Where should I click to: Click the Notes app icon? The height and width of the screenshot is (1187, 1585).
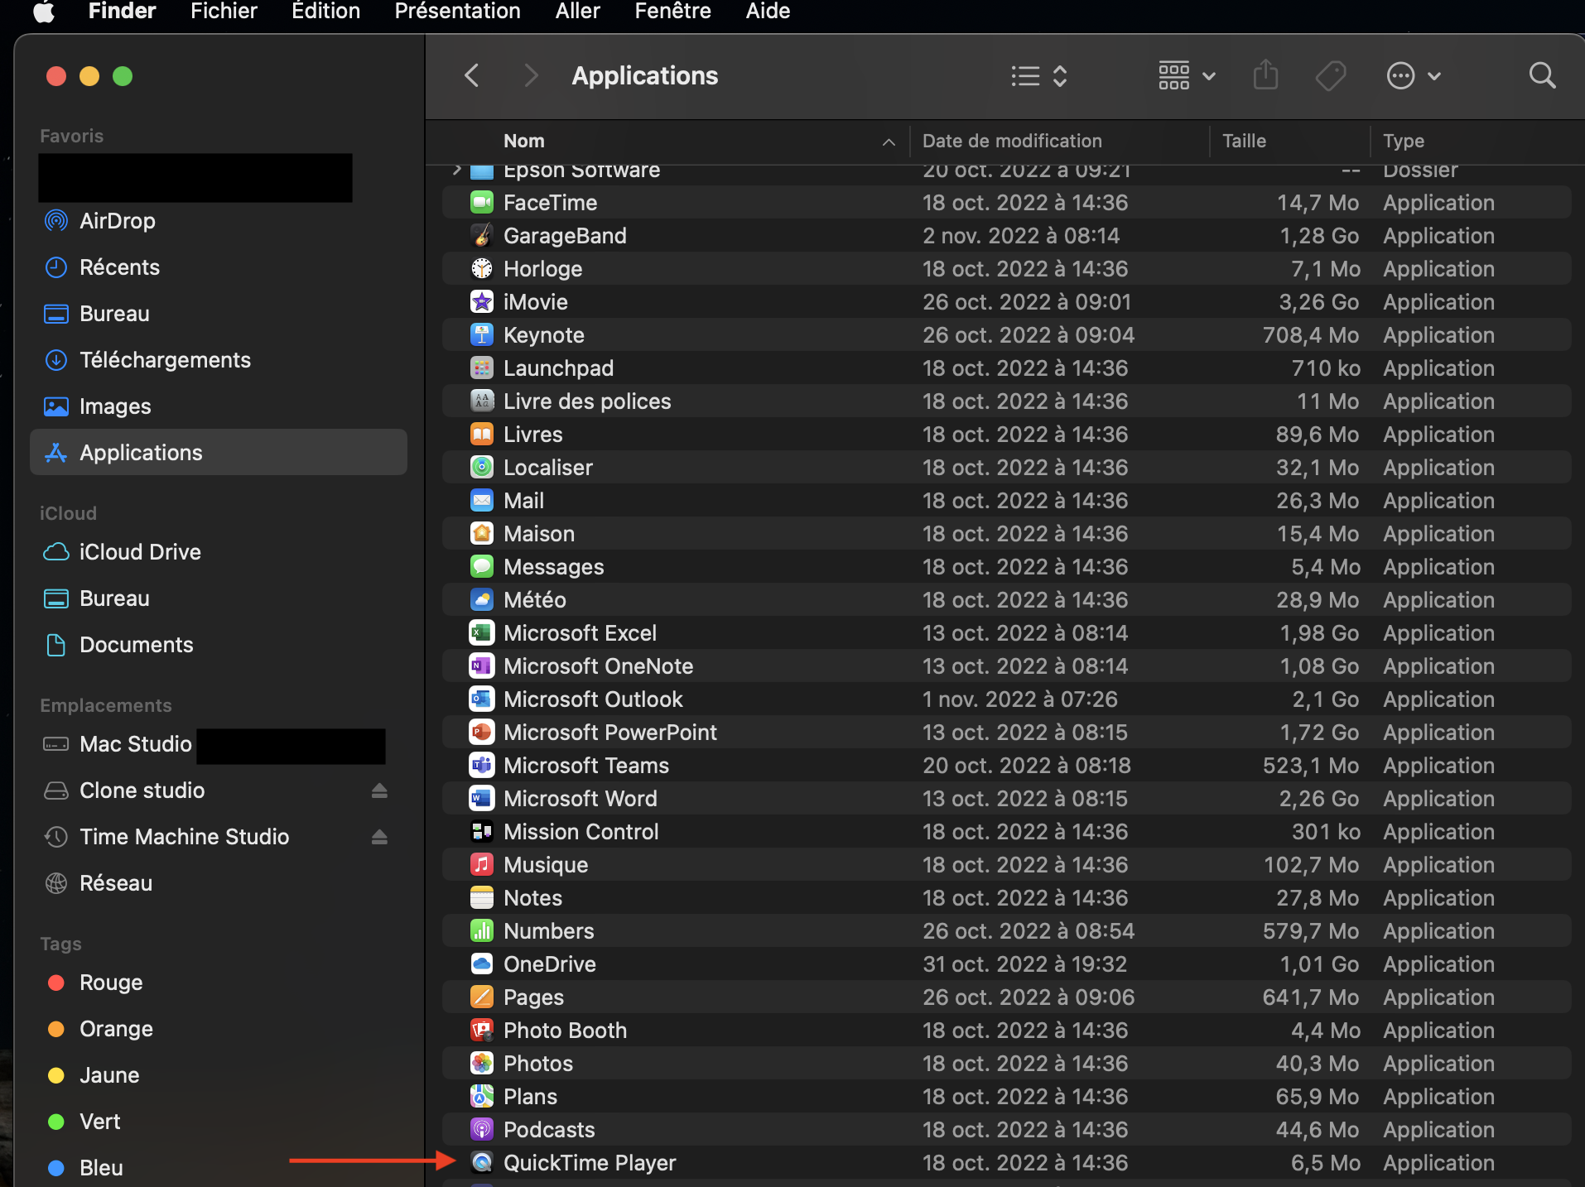(482, 898)
